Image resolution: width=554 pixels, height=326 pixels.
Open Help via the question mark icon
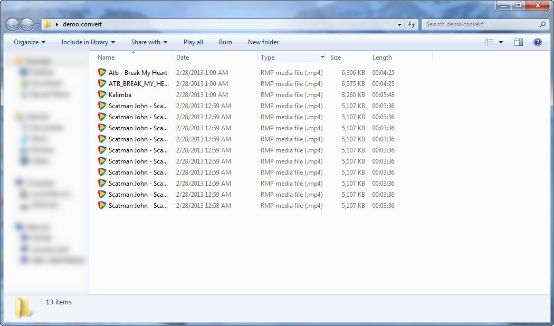[537, 42]
